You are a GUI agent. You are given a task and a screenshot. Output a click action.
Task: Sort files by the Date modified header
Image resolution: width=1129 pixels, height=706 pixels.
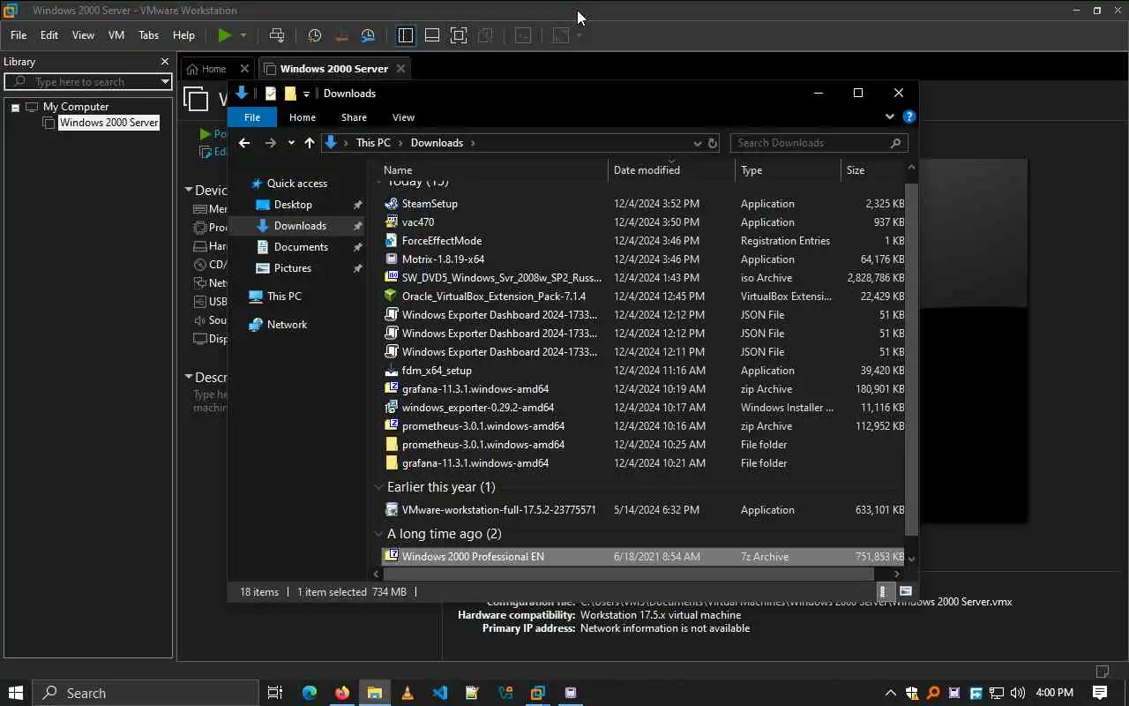click(x=672, y=170)
